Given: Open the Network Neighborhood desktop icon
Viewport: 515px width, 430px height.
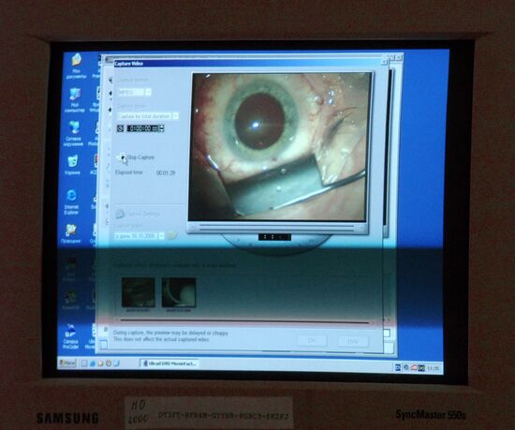Looking at the screenshot, I should tap(73, 133).
